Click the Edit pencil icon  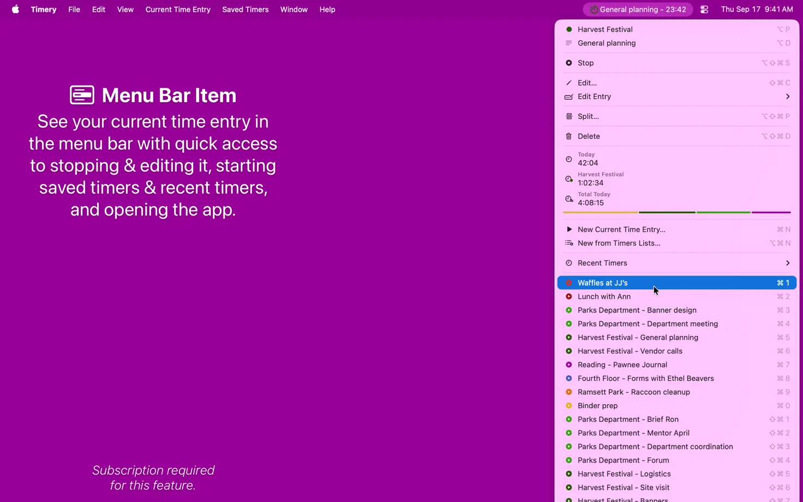[568, 83]
